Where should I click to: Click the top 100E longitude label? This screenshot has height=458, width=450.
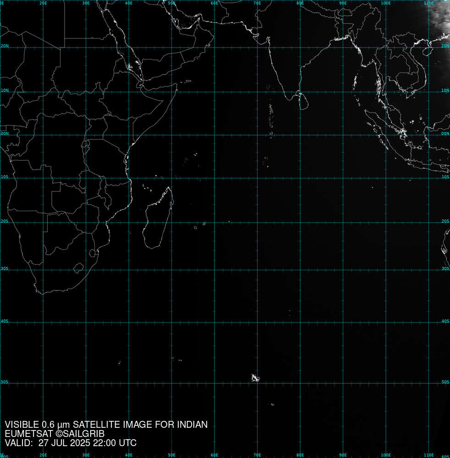[386, 3]
